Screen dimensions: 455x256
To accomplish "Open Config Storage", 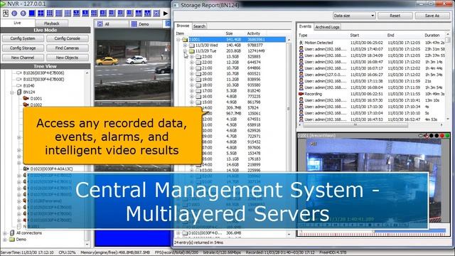I will click(23, 48).
